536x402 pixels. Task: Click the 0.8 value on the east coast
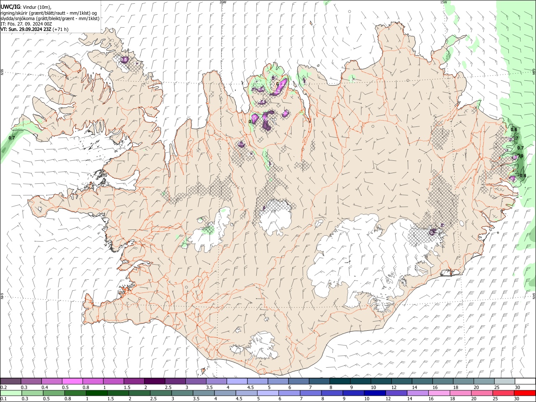pyautogui.click(x=523, y=175)
